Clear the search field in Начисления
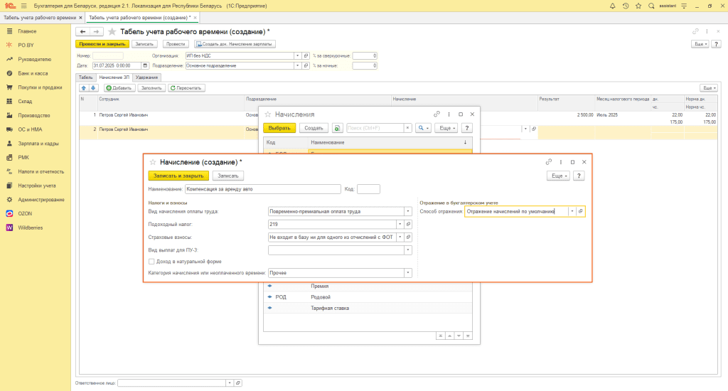Screen dimensions: 728x391 [x=407, y=128]
